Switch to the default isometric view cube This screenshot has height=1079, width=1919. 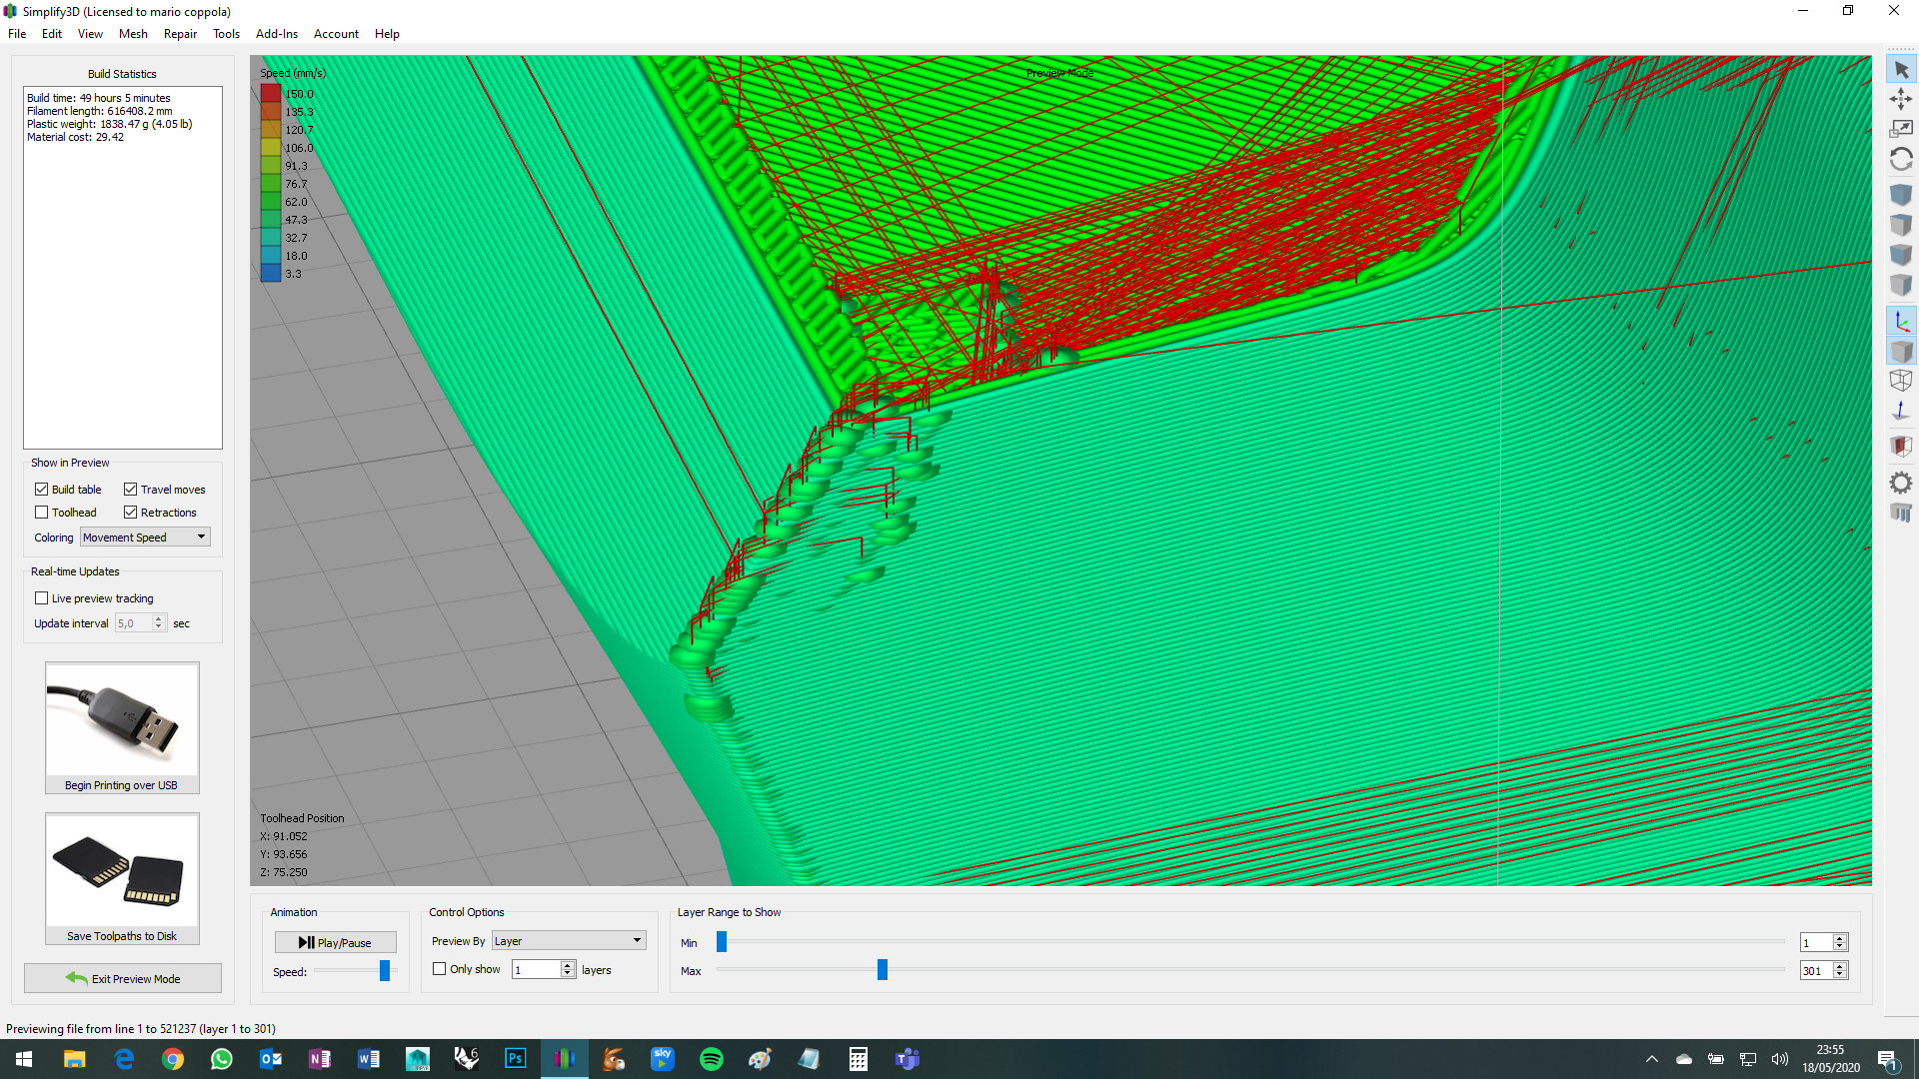pyautogui.click(x=1901, y=194)
